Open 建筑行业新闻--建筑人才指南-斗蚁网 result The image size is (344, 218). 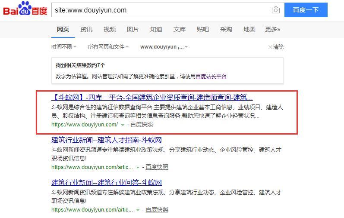tap(107, 140)
